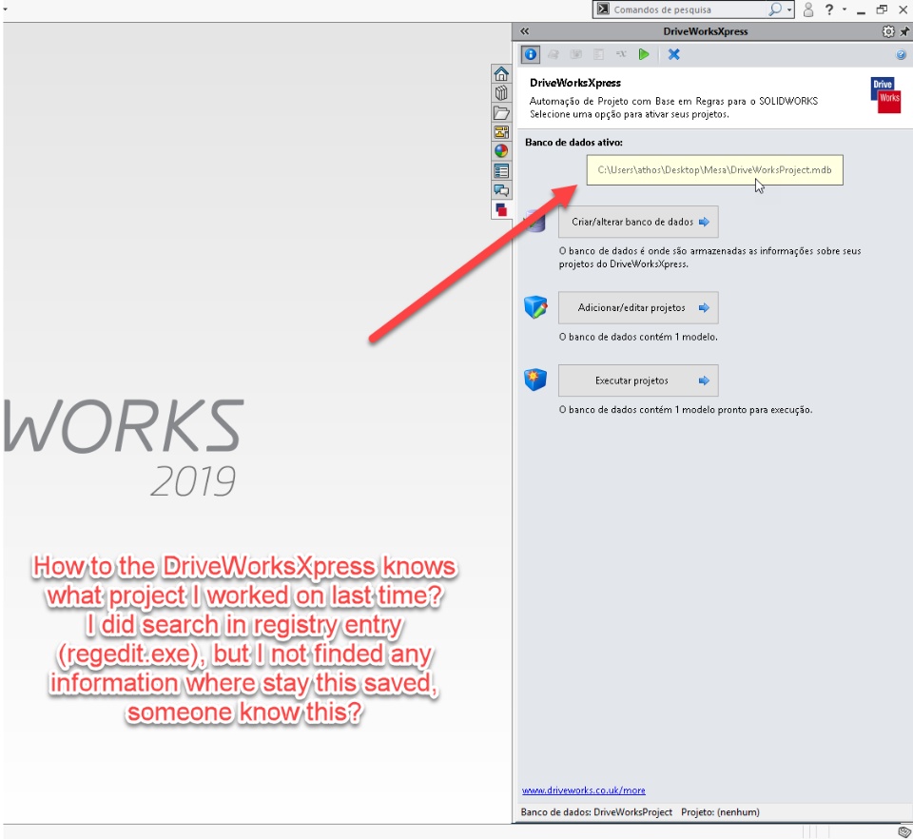Restore the SOLIDWORKS window
The image size is (913, 839).
click(x=882, y=10)
